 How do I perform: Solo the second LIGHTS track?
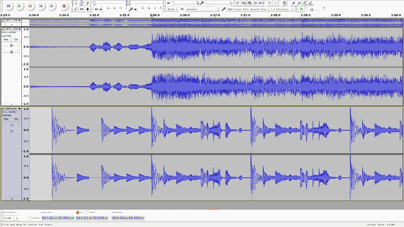pos(16,40)
